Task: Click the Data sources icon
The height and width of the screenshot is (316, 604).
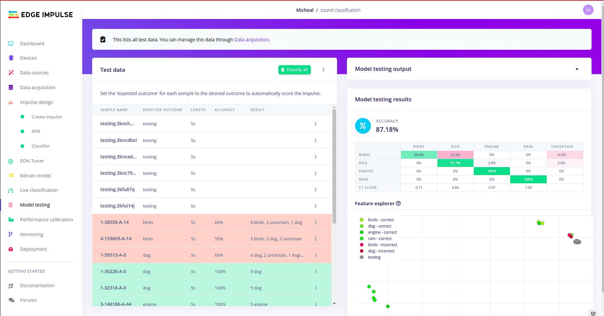Action: pos(11,73)
